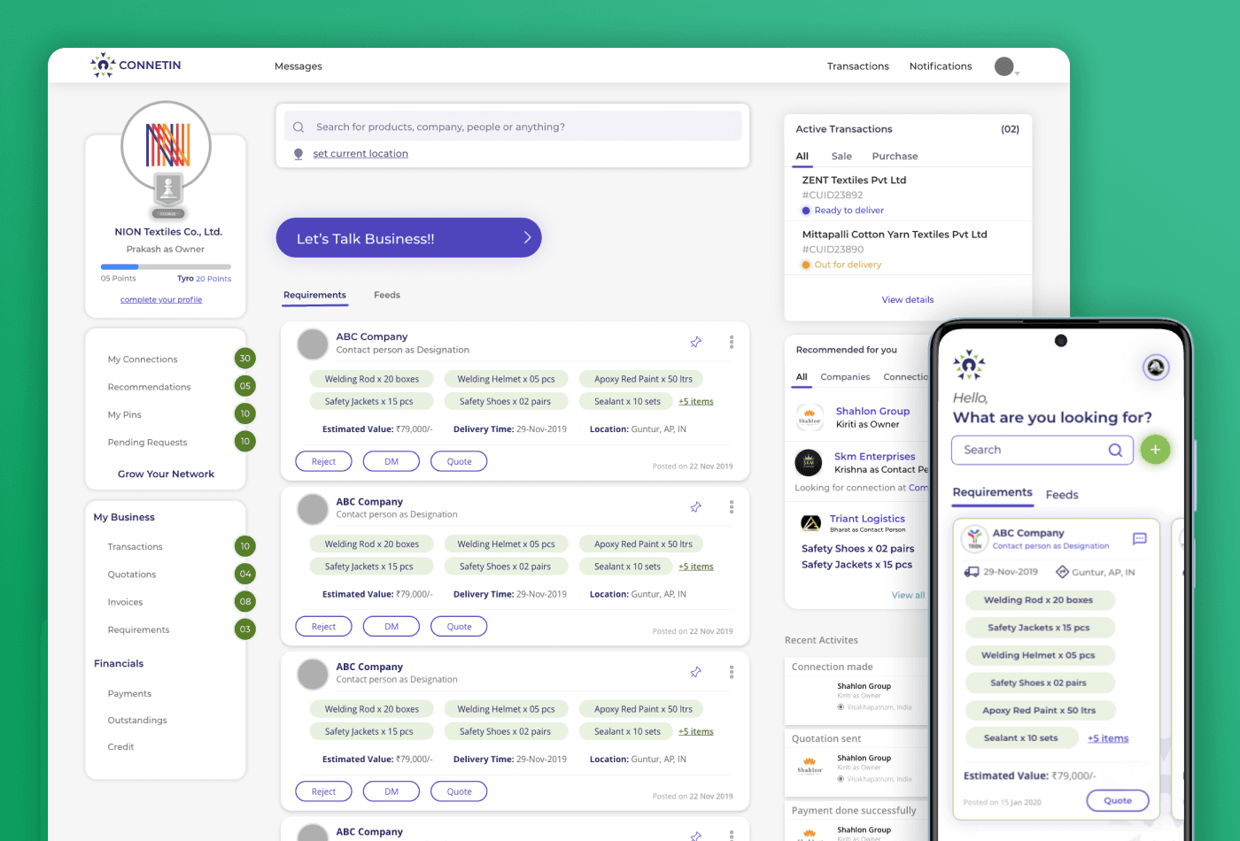Select the Sale tab in Active Transactions

841,156
